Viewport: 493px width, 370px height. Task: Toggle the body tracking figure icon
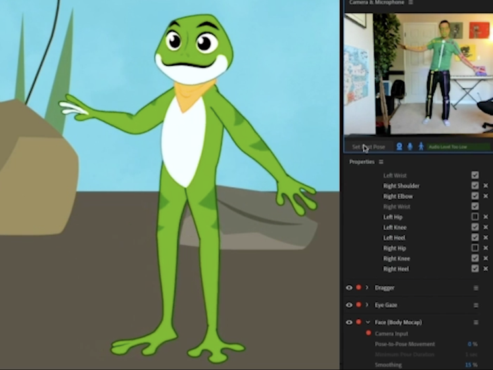coord(421,147)
